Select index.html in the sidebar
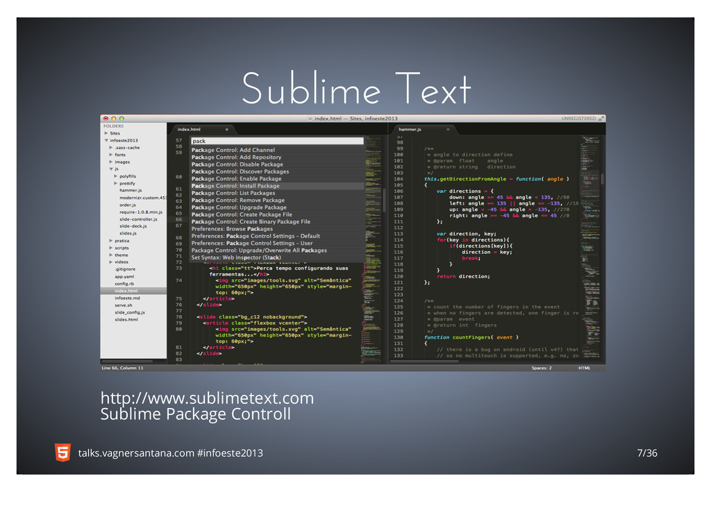The width and height of the screenshot is (711, 512). [133, 291]
